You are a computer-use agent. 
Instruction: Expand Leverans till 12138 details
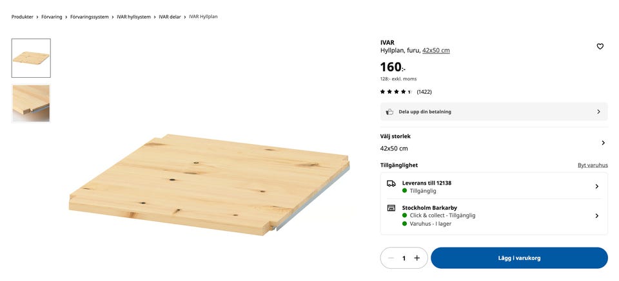click(596, 186)
